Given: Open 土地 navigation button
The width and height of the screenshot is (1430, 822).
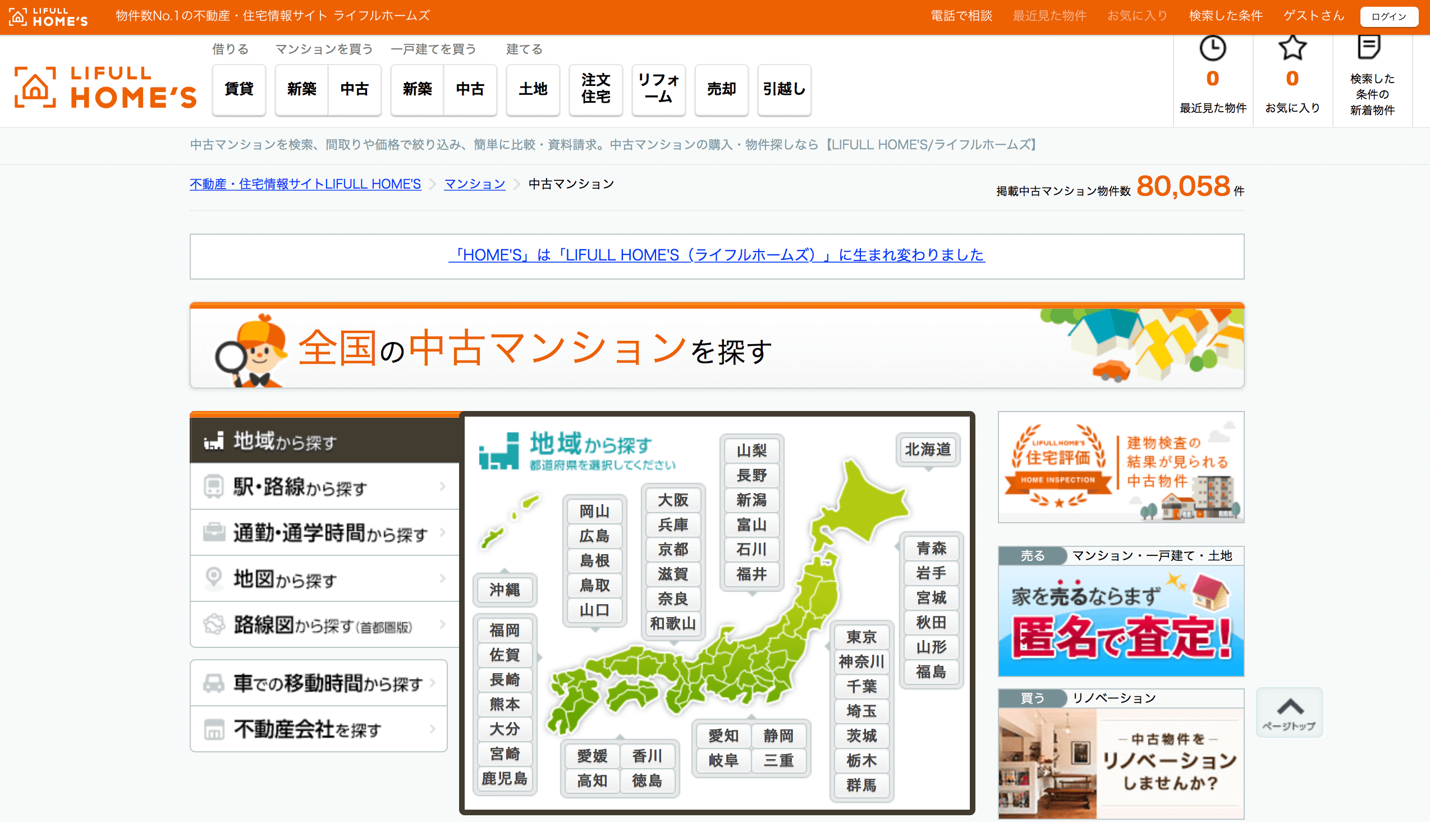Looking at the screenshot, I should (533, 89).
